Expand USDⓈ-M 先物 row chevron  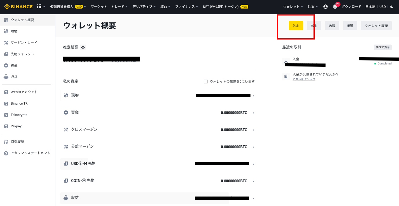[x=253, y=164]
